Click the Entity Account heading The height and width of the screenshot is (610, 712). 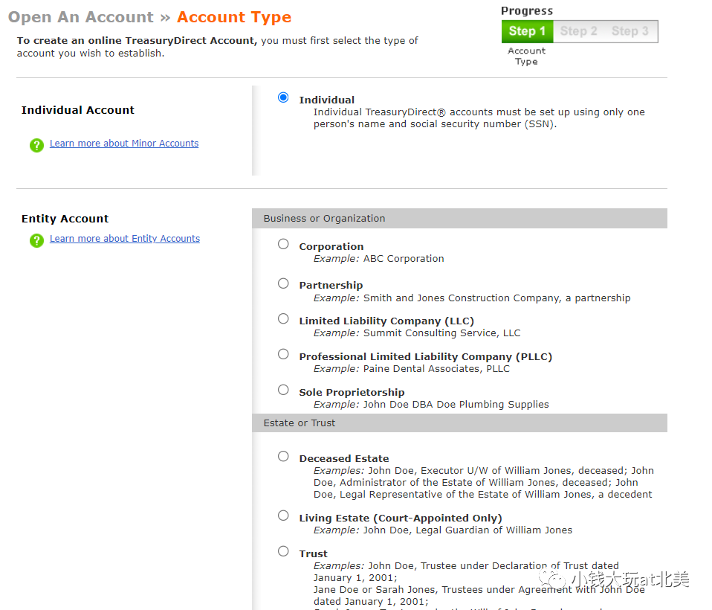[x=65, y=219]
